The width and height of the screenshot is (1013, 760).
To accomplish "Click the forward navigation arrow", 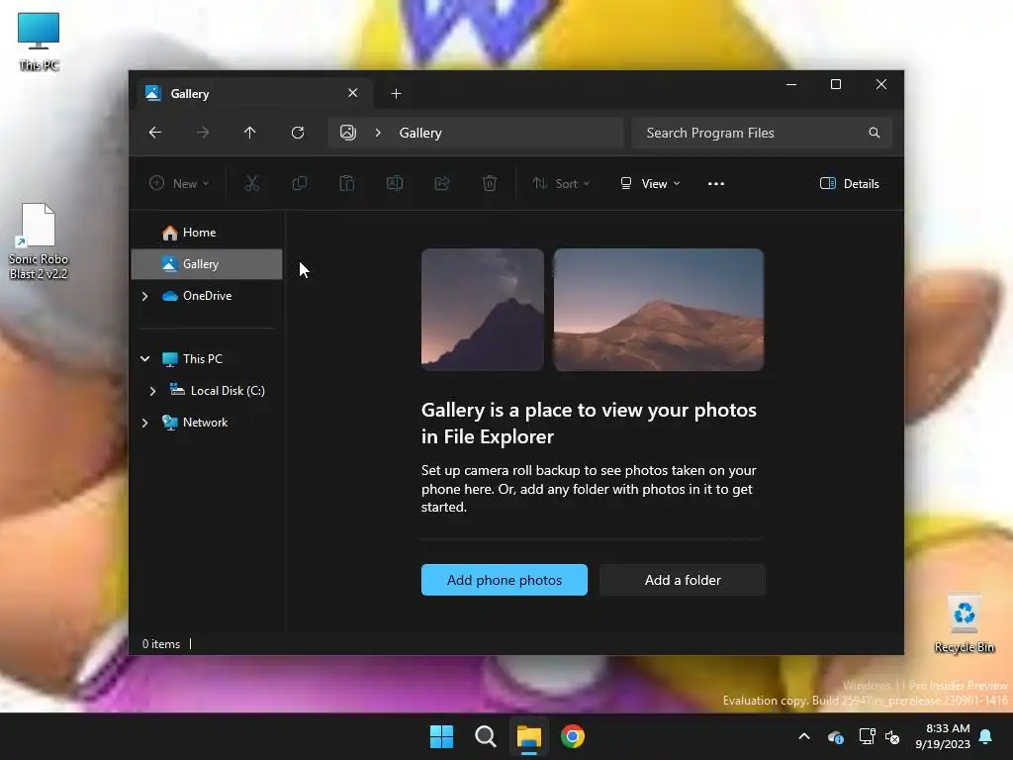I will [203, 133].
